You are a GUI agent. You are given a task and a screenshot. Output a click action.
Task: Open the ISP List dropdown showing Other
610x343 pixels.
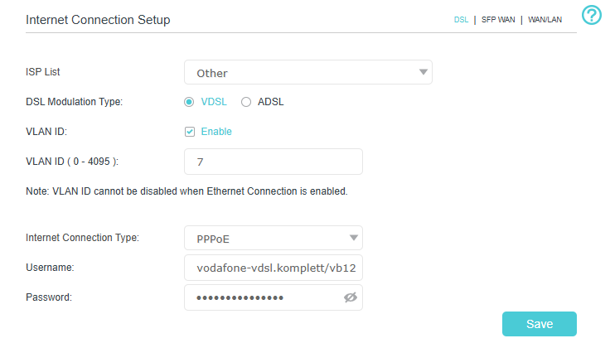(307, 72)
